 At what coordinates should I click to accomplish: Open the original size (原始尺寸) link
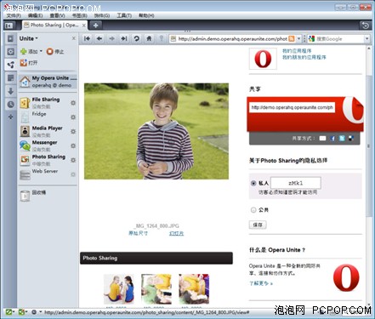click(x=138, y=233)
